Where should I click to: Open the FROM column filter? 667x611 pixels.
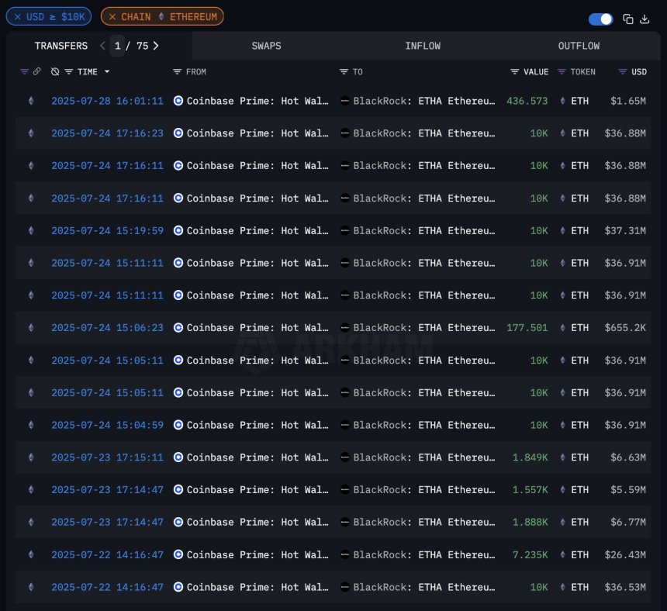[178, 71]
